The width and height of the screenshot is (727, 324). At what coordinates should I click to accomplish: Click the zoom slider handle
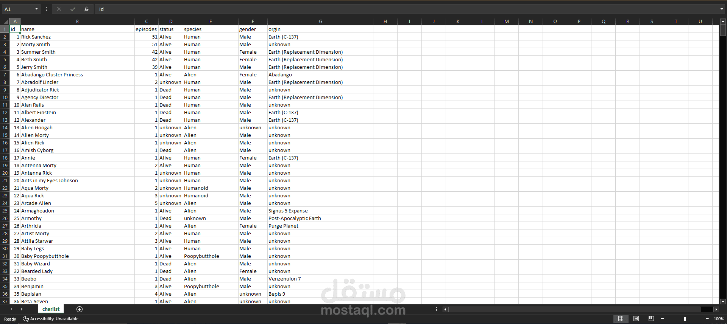(x=685, y=319)
